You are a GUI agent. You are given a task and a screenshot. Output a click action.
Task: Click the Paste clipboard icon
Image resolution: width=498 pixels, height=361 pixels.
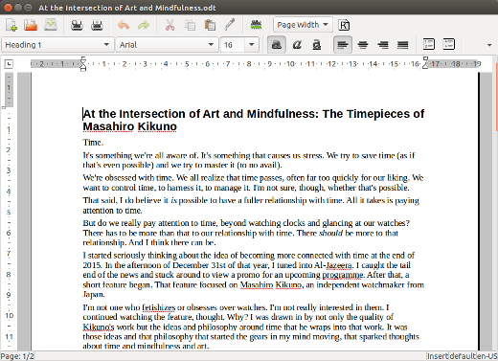[210, 25]
